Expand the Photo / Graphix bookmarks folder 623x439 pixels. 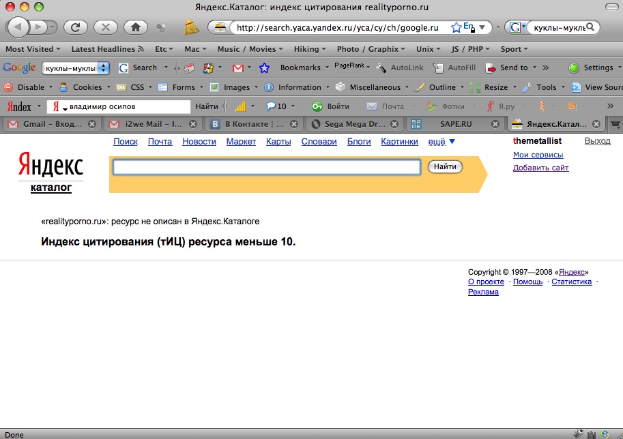[x=371, y=49]
